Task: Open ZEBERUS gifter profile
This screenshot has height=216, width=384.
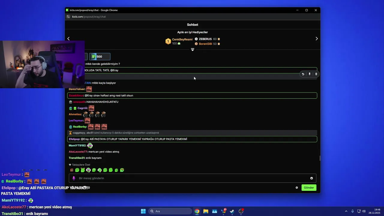Action: pyautogui.click(x=205, y=39)
